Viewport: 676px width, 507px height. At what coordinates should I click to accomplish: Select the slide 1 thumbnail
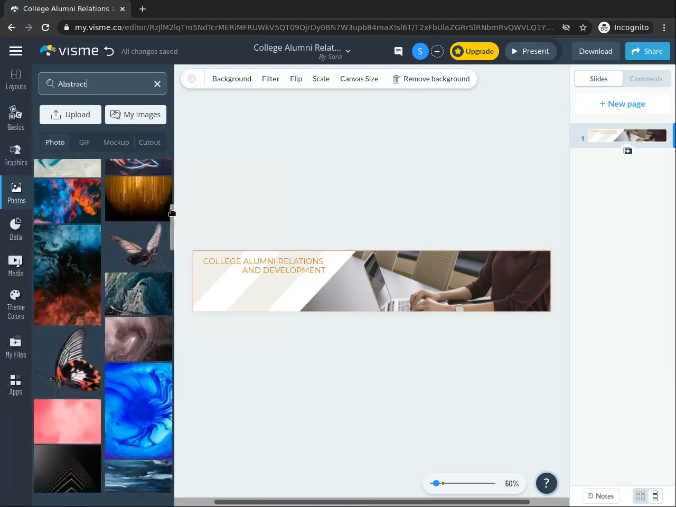point(627,136)
